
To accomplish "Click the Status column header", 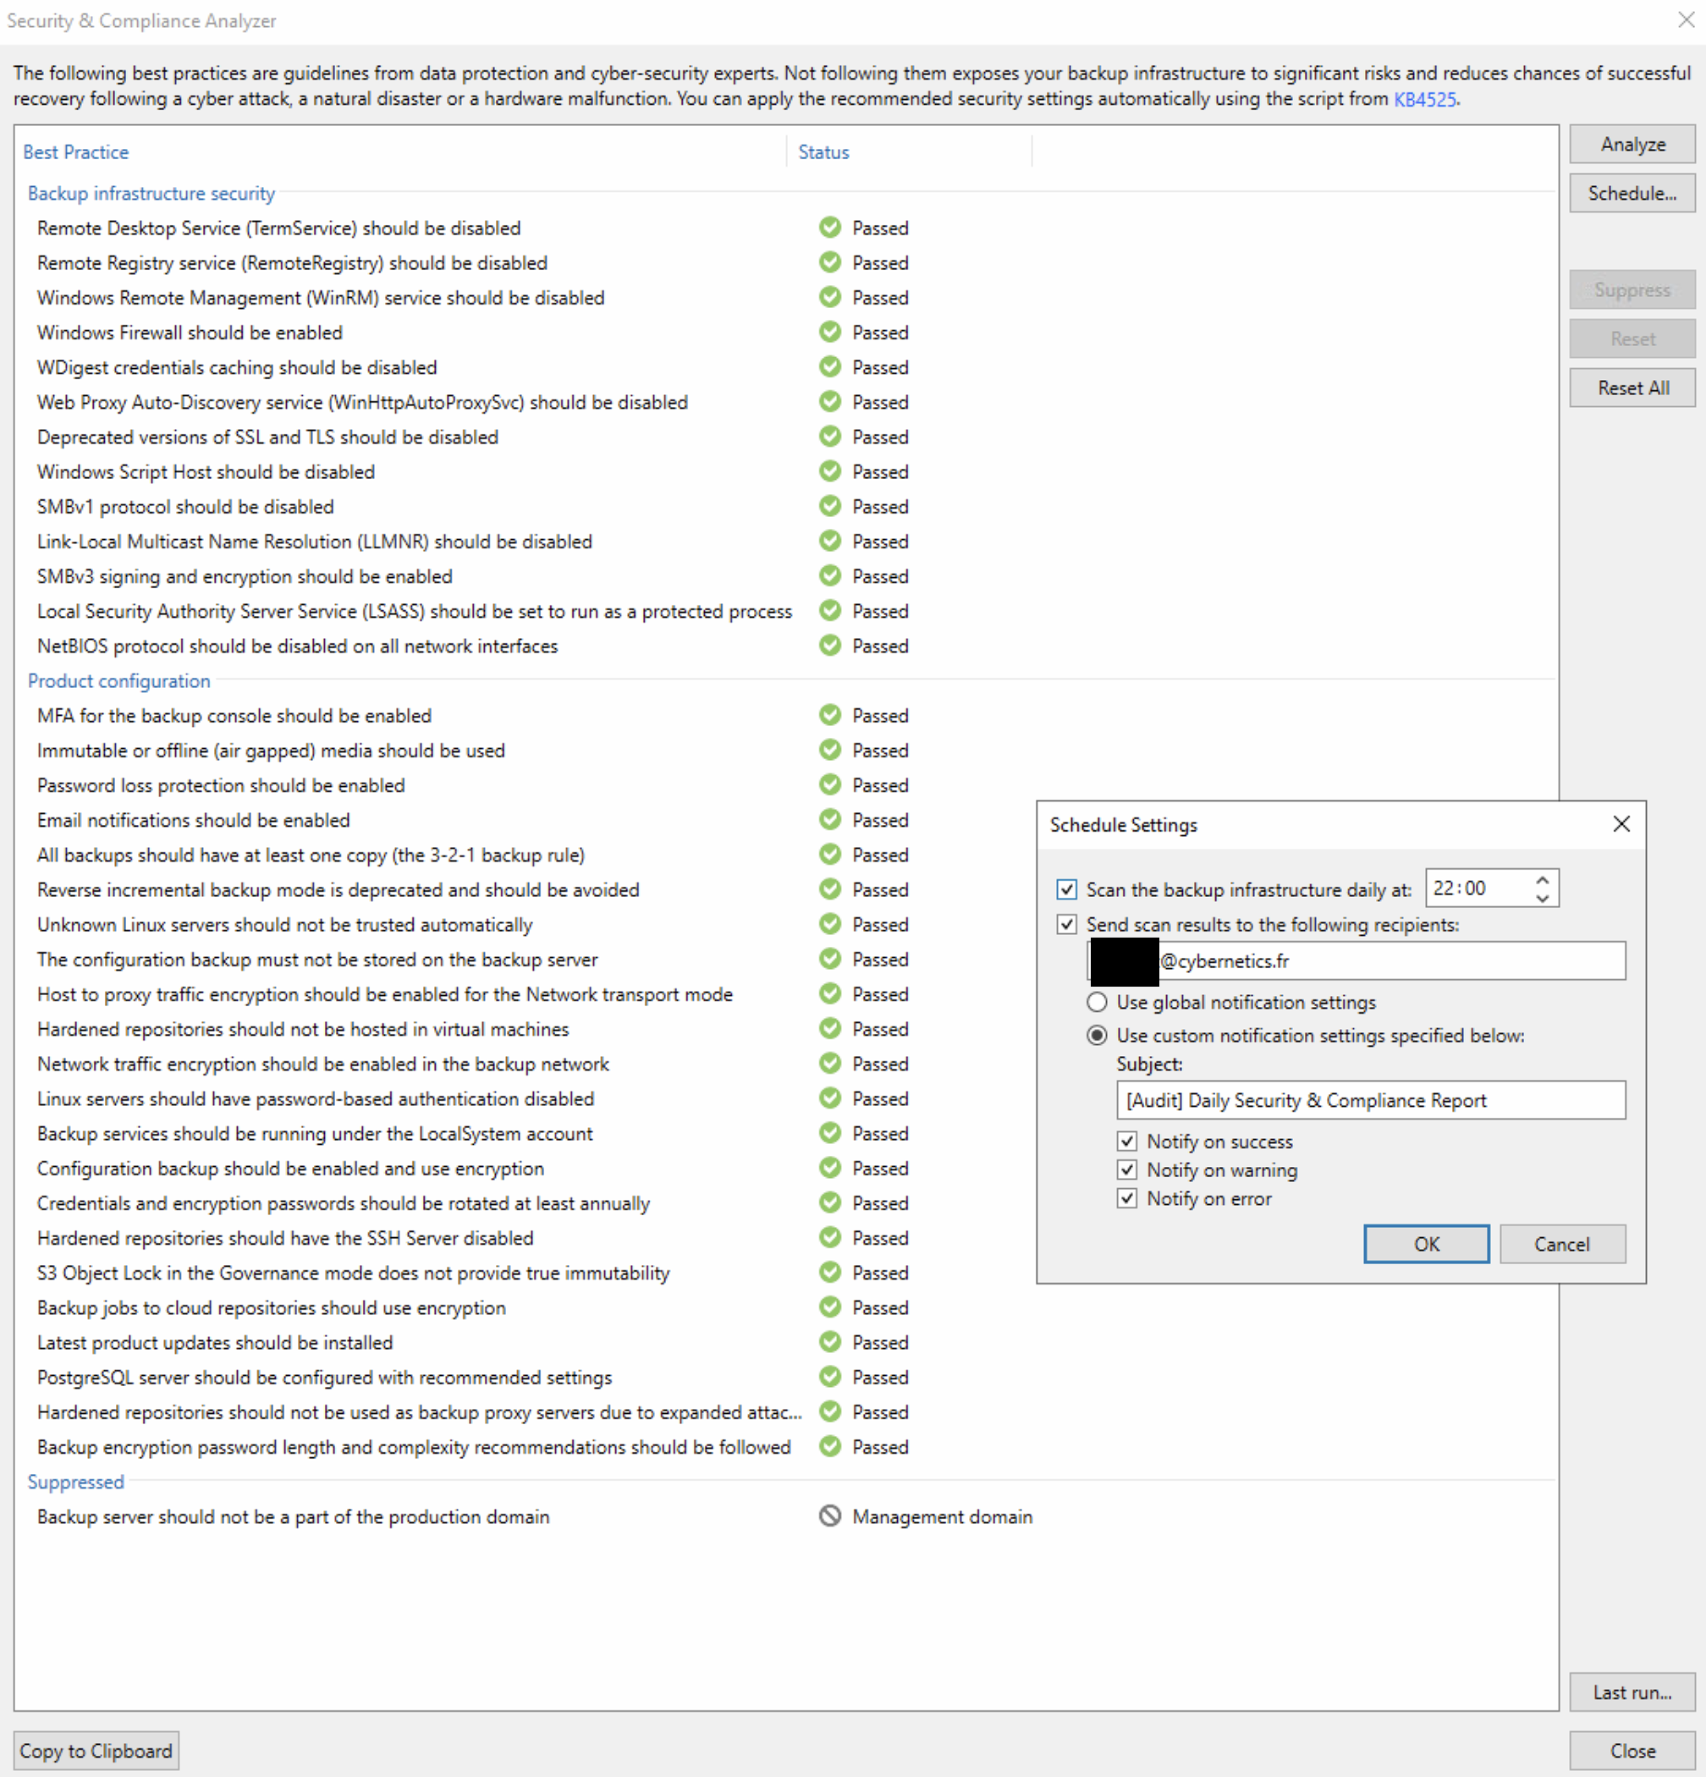I will pos(823,152).
